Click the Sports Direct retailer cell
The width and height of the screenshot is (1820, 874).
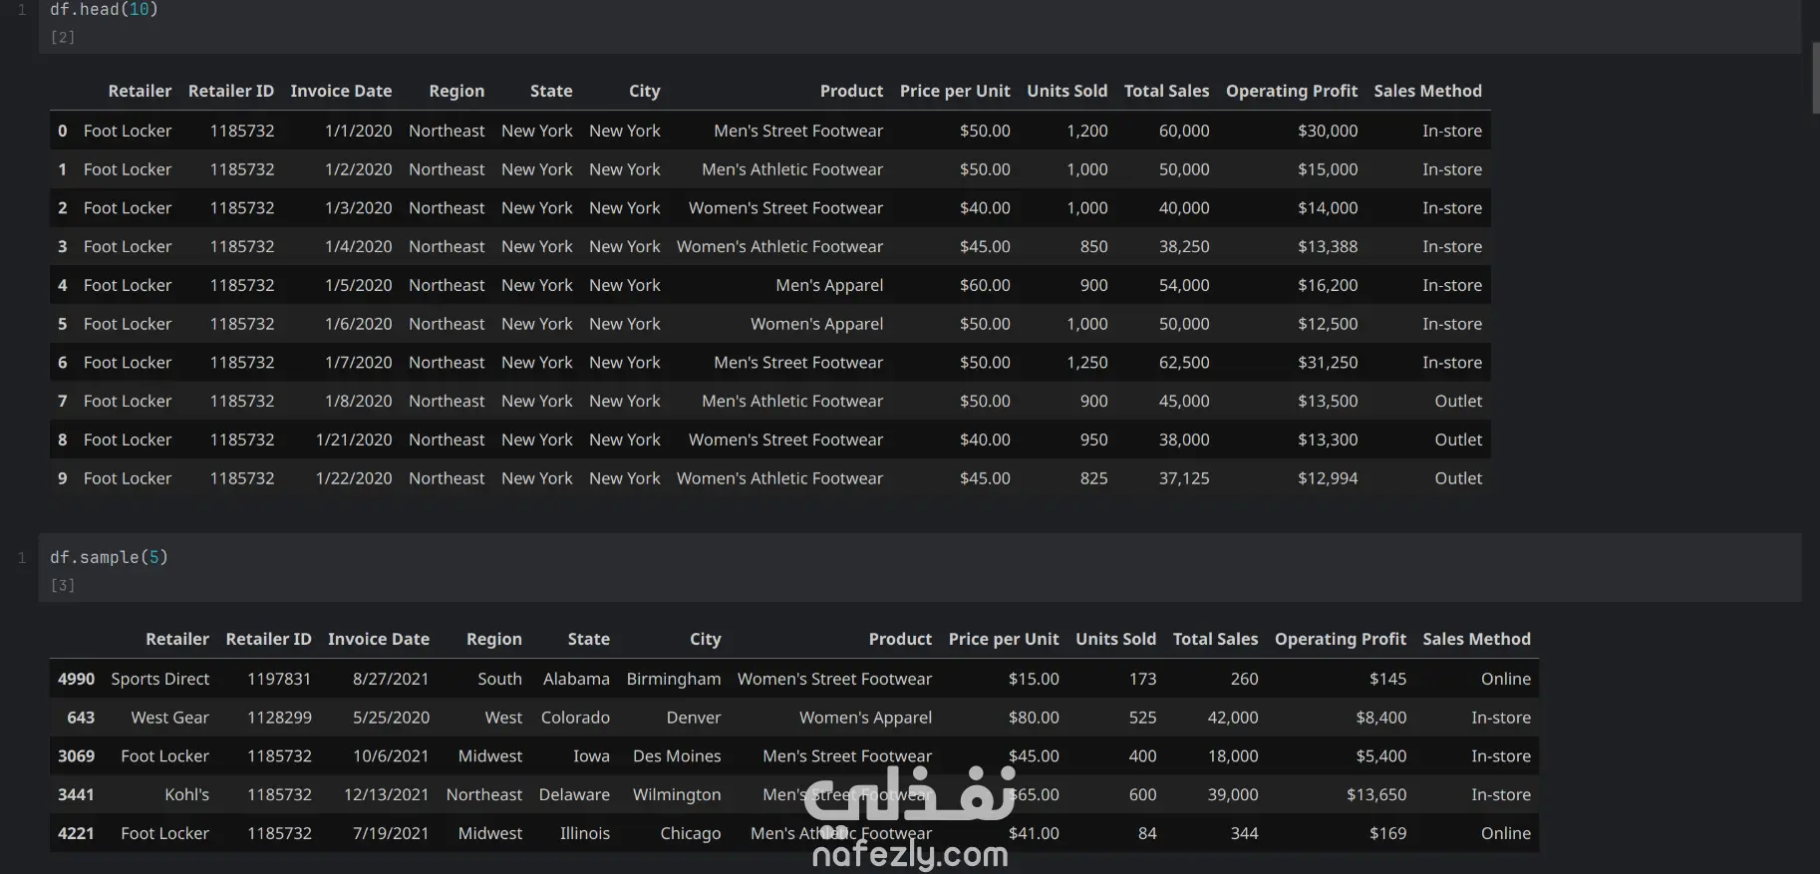[x=160, y=679]
